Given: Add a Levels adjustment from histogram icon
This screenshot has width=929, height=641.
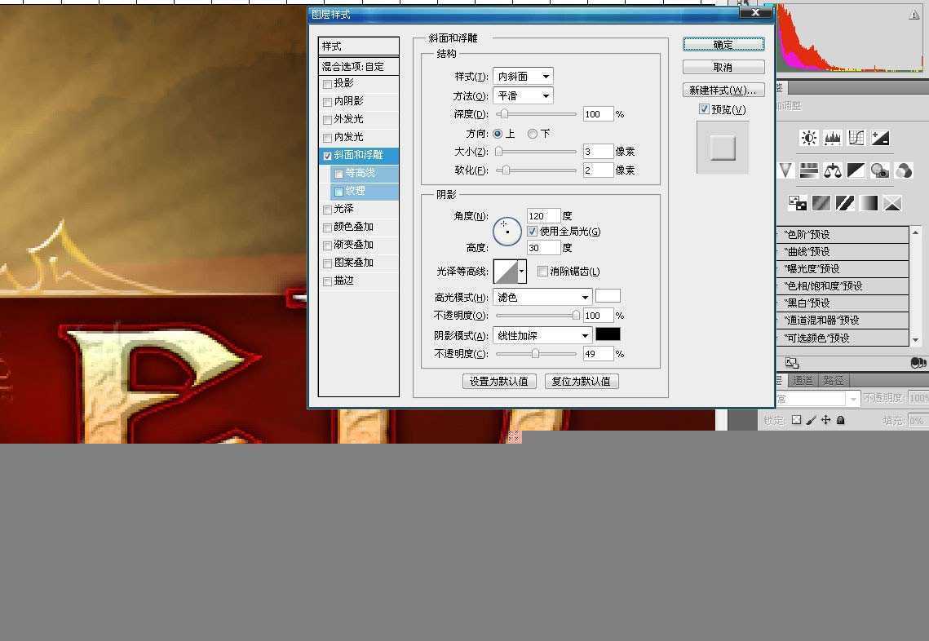Looking at the screenshot, I should point(833,138).
